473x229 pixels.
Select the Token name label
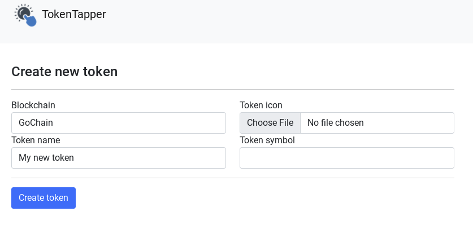[x=36, y=140]
